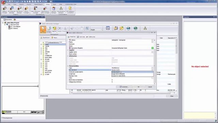Open the Libraries manager

[x=54, y=10]
